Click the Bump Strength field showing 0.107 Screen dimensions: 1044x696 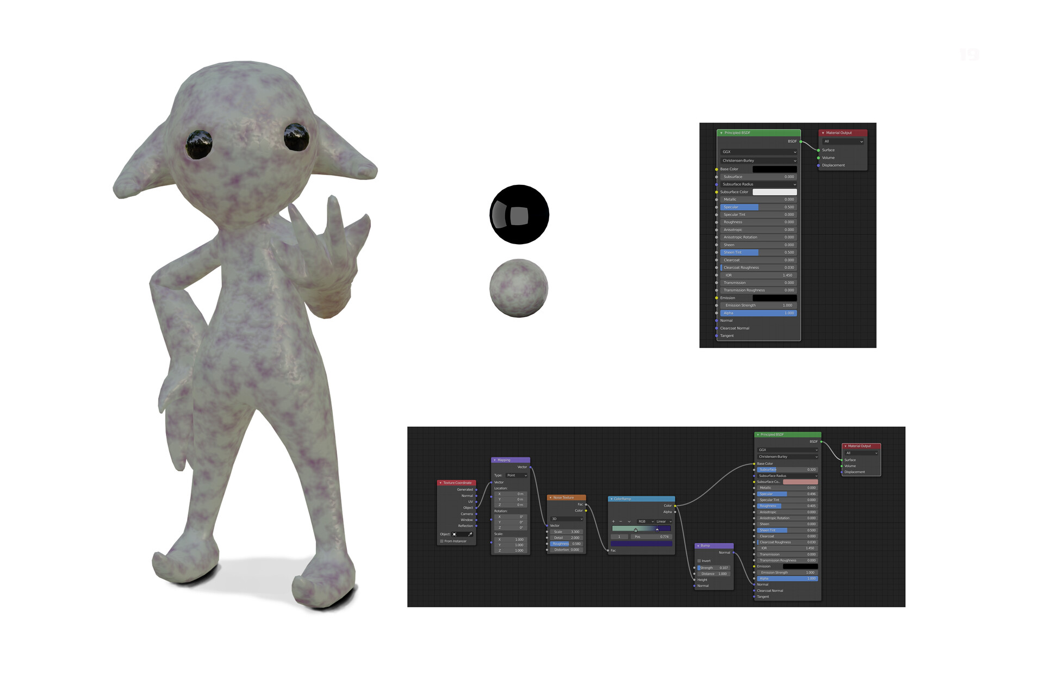[x=714, y=568]
